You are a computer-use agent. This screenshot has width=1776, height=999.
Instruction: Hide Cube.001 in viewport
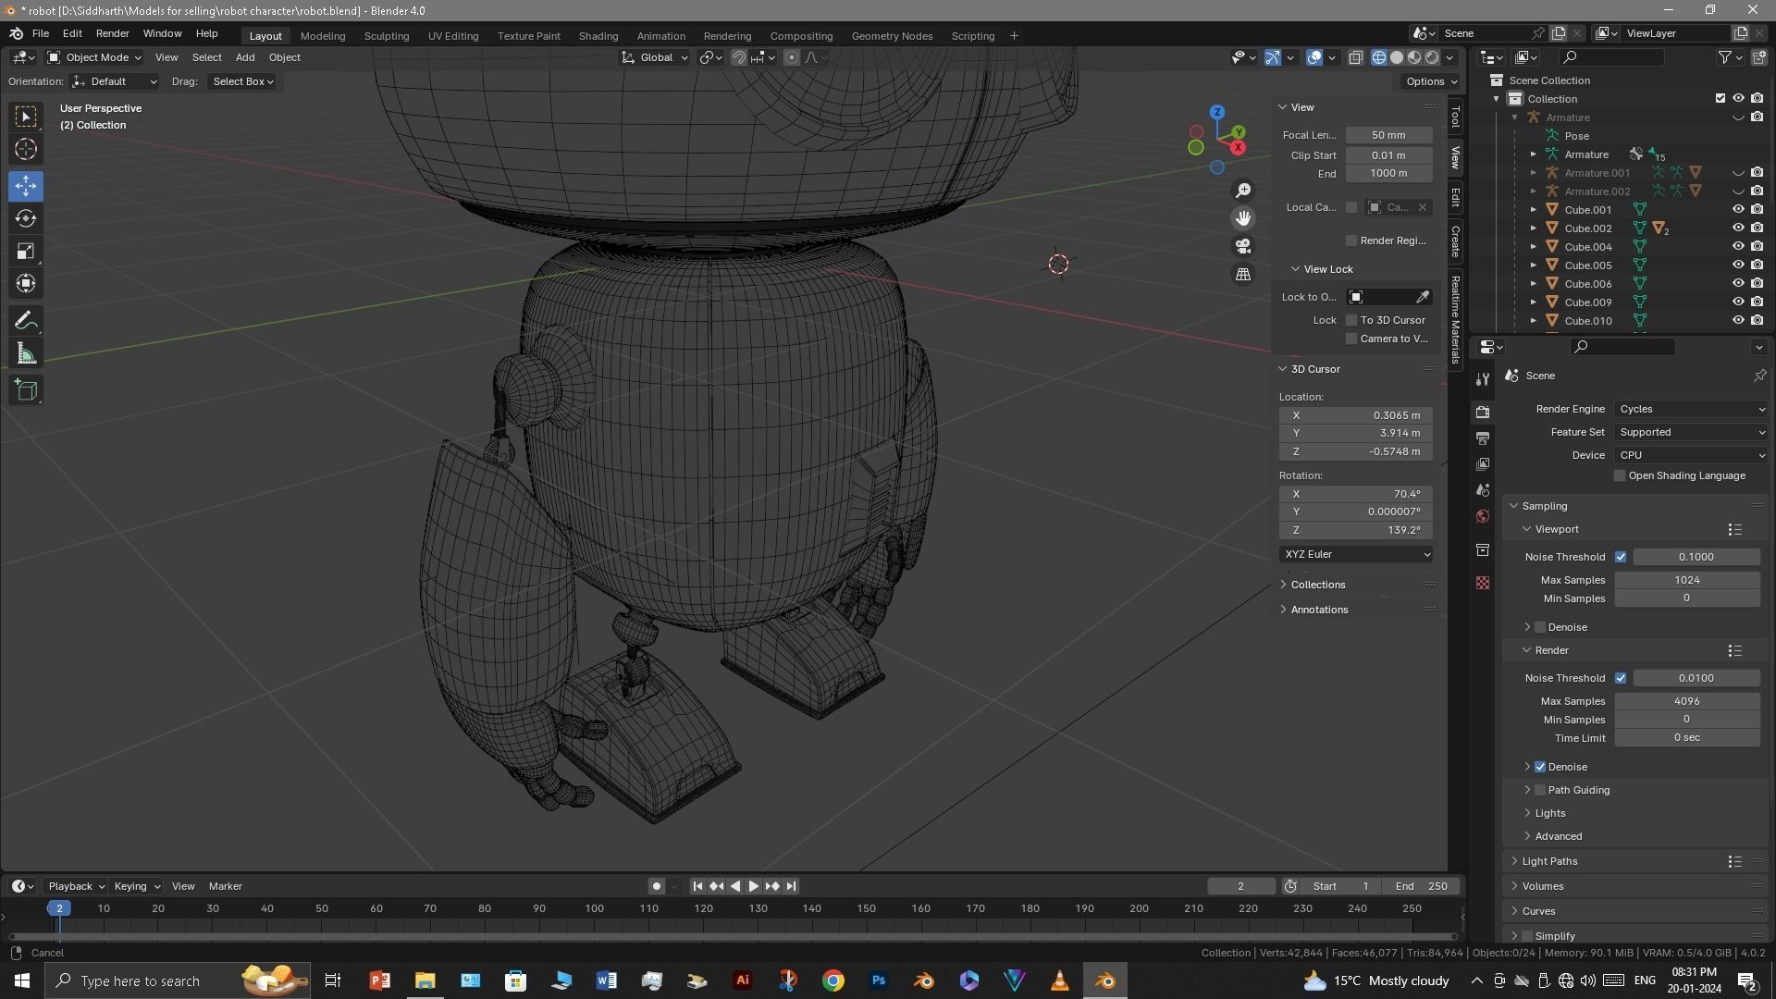click(1738, 210)
